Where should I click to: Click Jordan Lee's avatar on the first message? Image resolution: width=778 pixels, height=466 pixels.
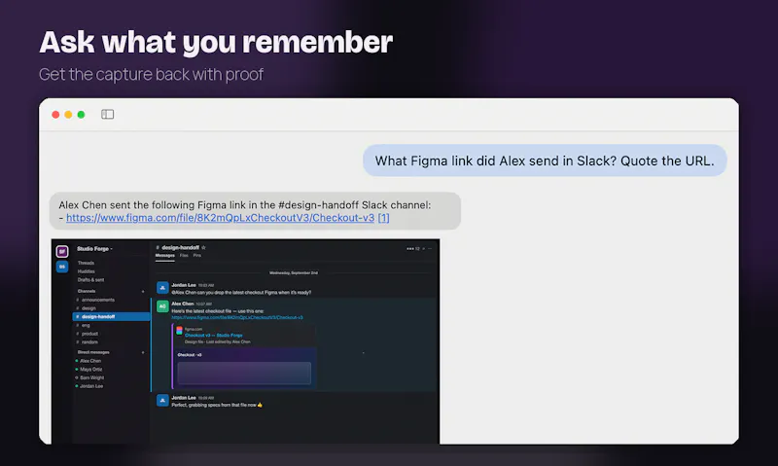point(162,288)
